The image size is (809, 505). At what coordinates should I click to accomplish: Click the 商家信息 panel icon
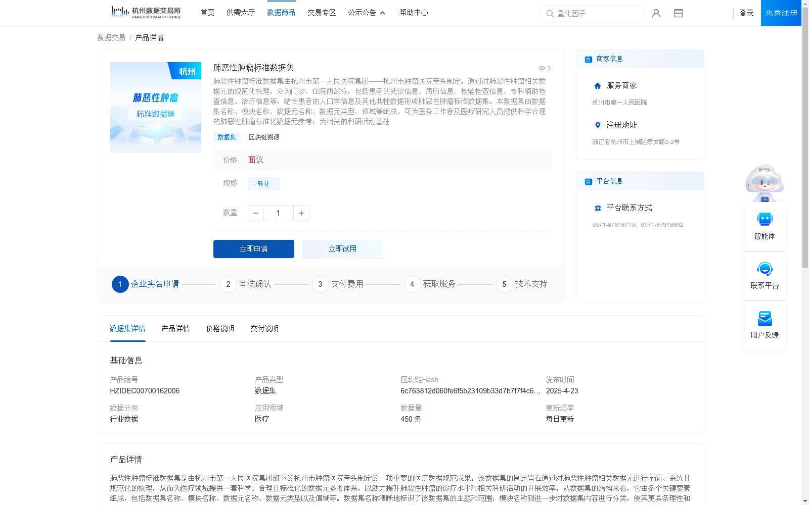point(589,59)
